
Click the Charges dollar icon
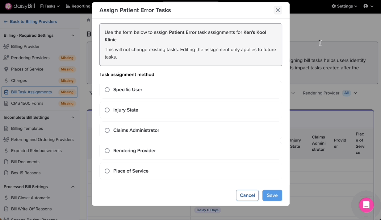tap(6, 81)
